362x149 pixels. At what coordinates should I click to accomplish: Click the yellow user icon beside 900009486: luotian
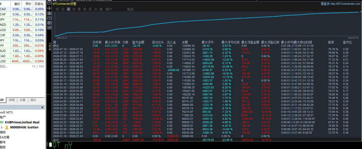(6, 128)
